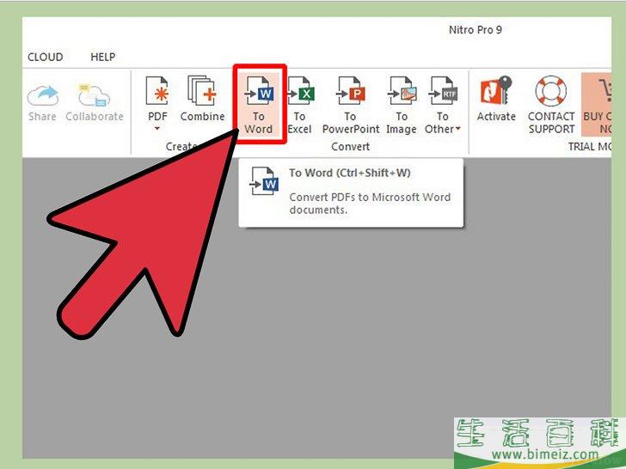Screen dimensions: 626x469
Task: Expand the PDF dropdown arrow
Action: (x=157, y=129)
